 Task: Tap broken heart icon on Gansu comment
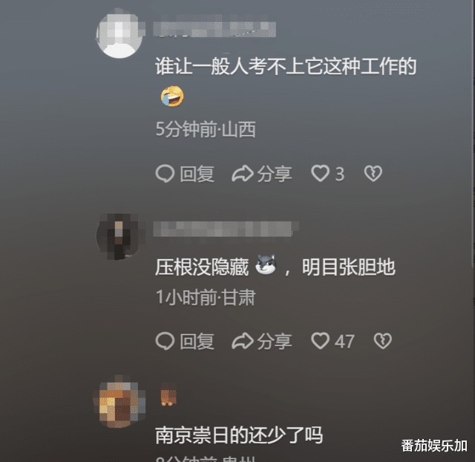[383, 341]
